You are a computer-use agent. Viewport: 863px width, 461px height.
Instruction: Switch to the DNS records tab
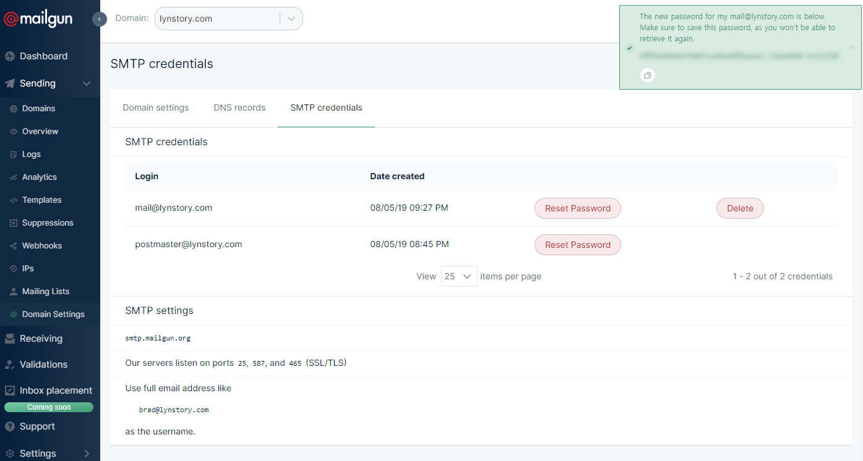[x=239, y=108]
